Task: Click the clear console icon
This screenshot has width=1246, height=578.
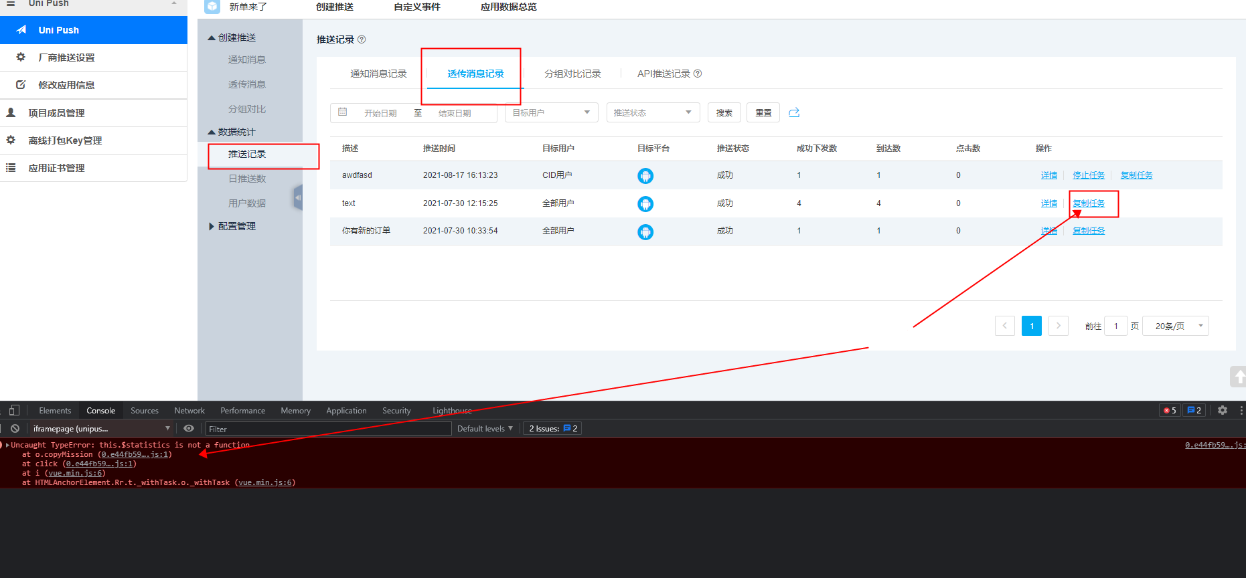Action: (15, 428)
